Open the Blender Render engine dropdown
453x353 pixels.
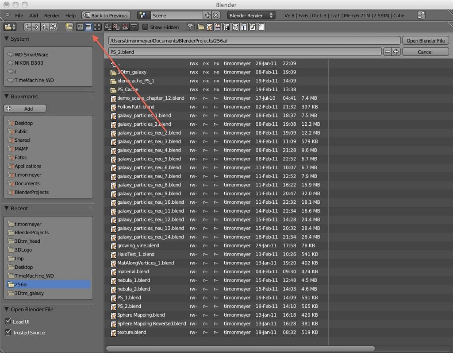click(251, 16)
